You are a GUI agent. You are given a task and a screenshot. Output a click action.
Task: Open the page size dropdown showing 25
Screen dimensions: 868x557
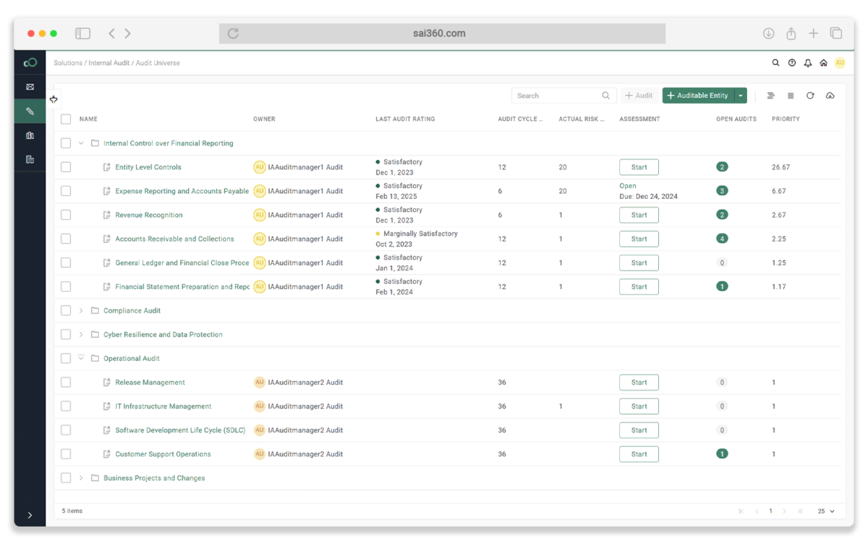pos(826,511)
